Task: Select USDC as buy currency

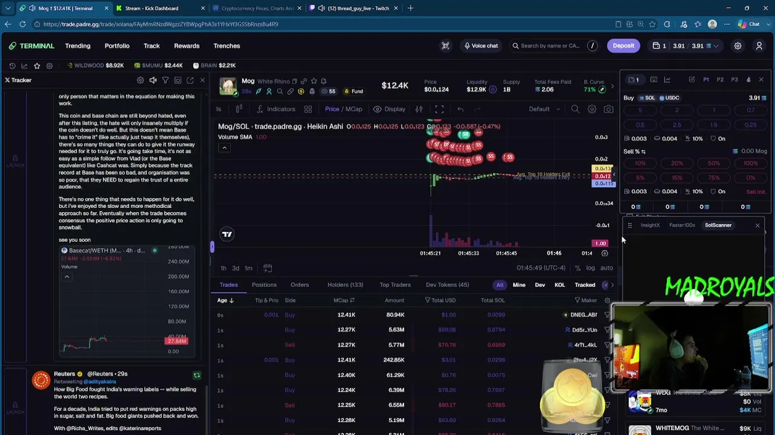Action: coord(669,98)
